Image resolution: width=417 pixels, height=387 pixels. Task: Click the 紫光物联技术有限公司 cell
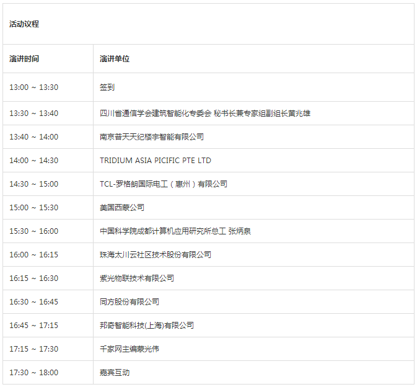tap(137, 278)
